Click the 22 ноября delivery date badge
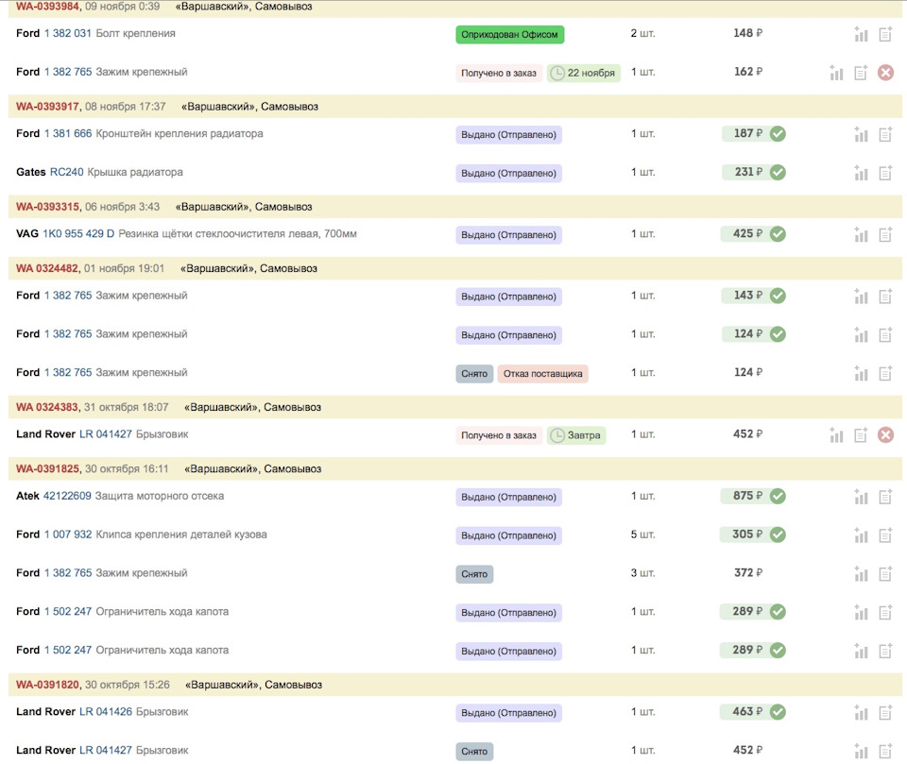This screenshot has height=764, width=907. 583,73
